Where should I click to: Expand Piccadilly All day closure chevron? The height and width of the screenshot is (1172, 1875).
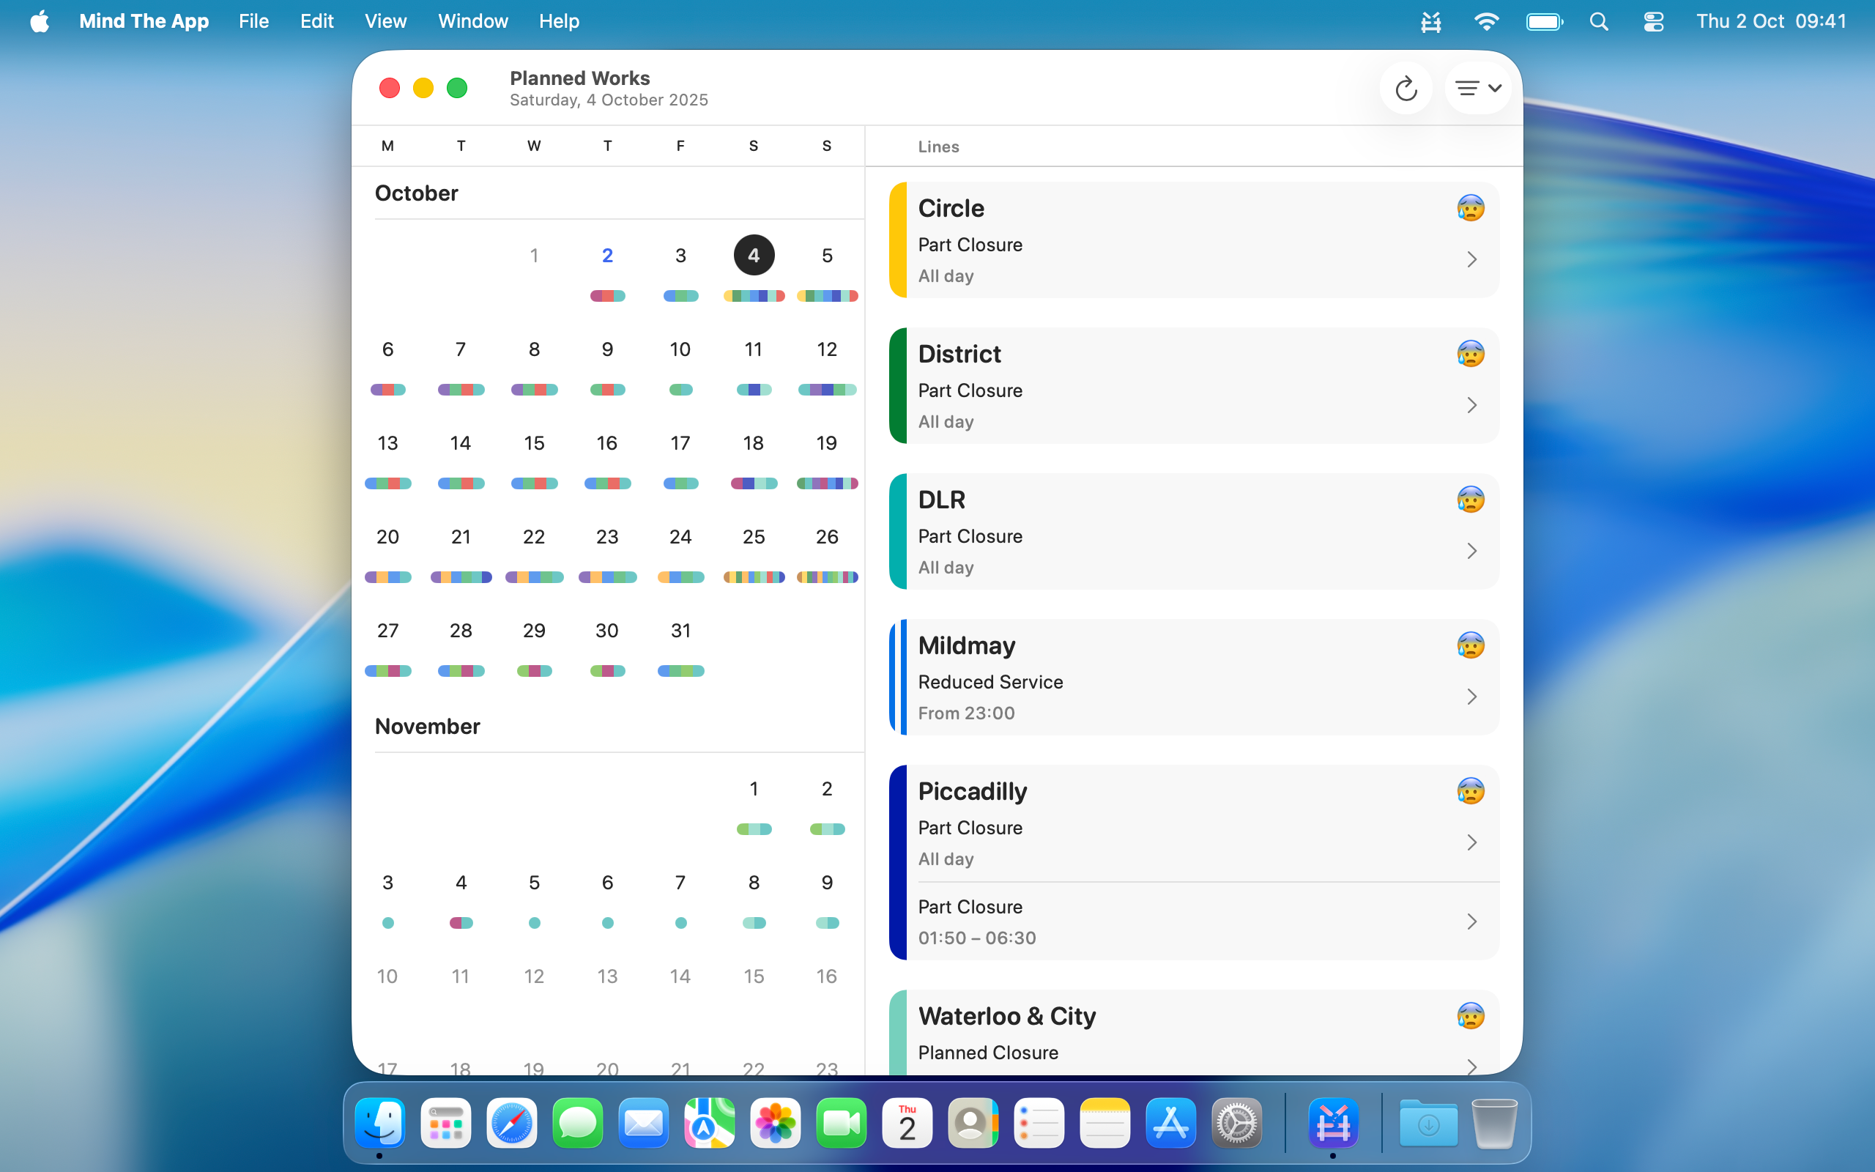pos(1471,842)
